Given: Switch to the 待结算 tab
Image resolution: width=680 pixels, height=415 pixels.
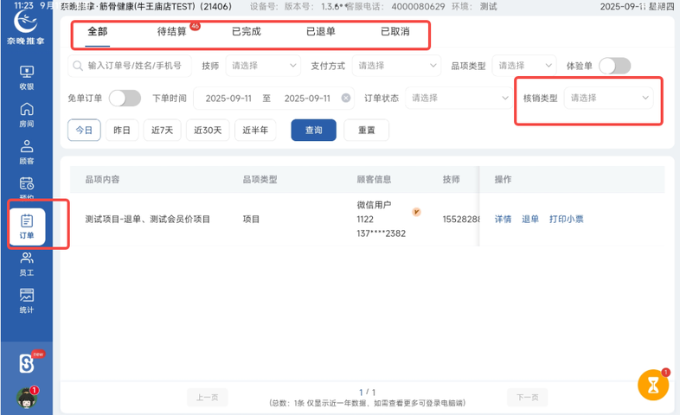Looking at the screenshot, I should coord(172,32).
